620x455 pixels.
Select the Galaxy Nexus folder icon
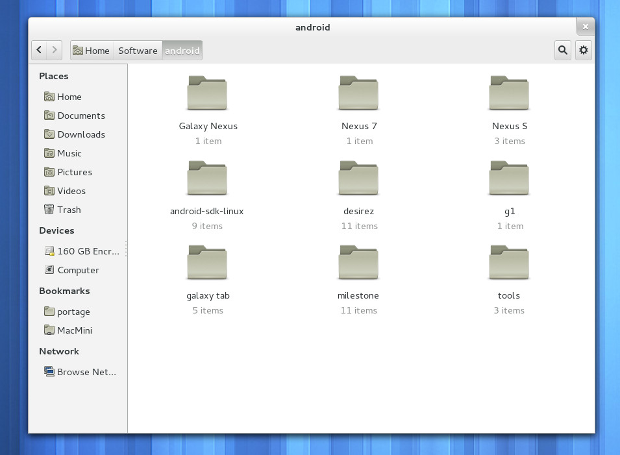pyautogui.click(x=207, y=93)
